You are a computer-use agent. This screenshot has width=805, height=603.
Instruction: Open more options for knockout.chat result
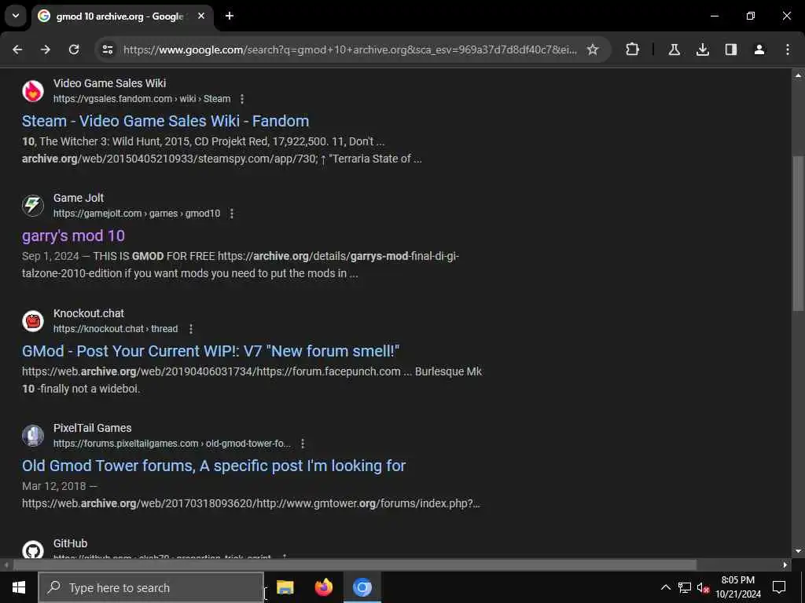pyautogui.click(x=190, y=329)
